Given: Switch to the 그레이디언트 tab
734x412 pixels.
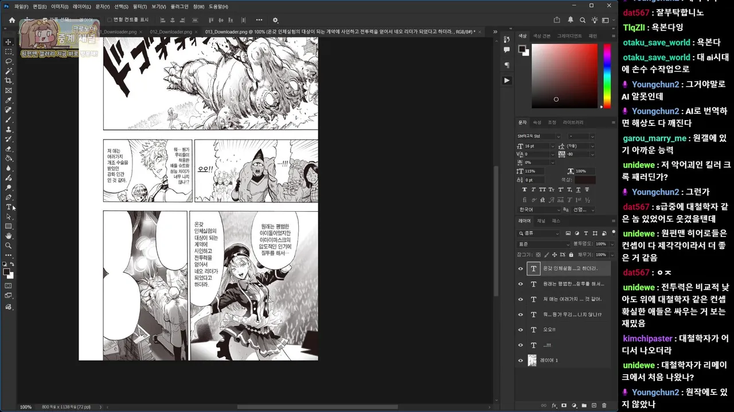Looking at the screenshot, I should [570, 35].
